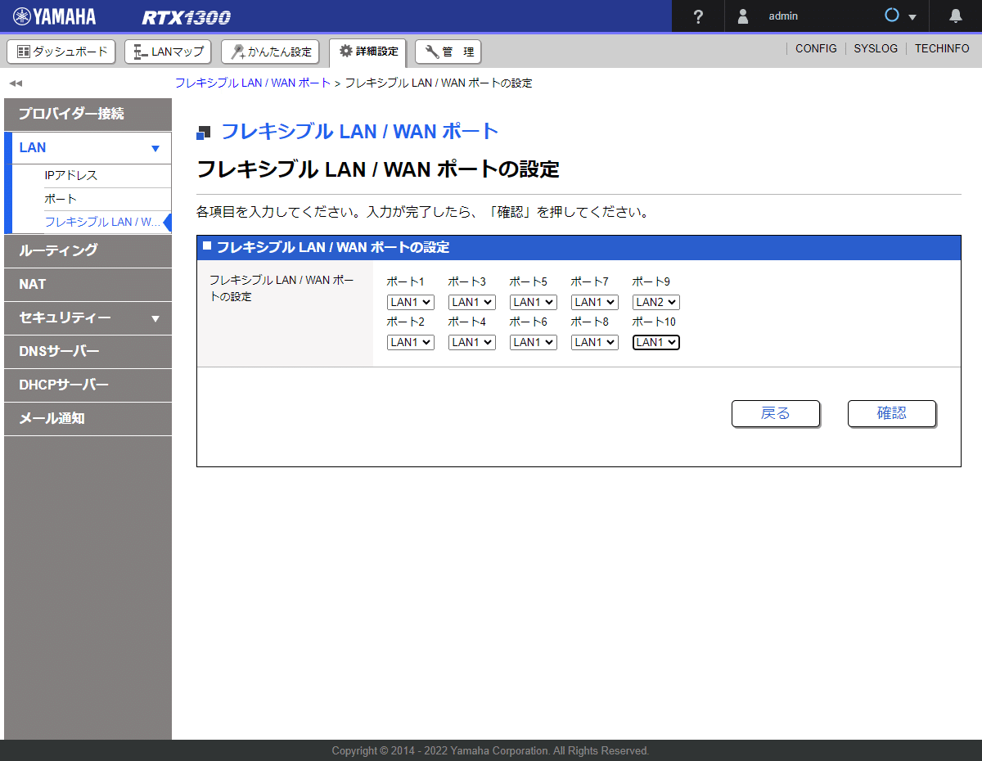This screenshot has height=761, width=982.
Task: Open the SYSLOG link at top right
Action: [876, 48]
